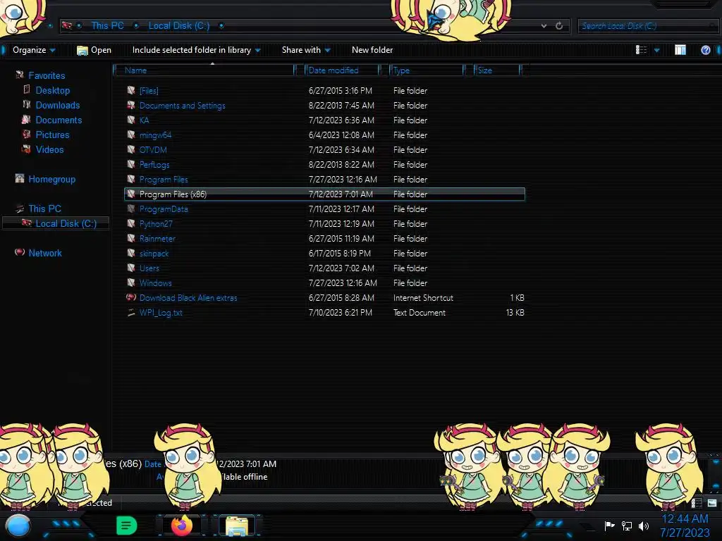This screenshot has height=541, width=722.
Task: Select Network in the navigation pane
Action: pyautogui.click(x=44, y=253)
